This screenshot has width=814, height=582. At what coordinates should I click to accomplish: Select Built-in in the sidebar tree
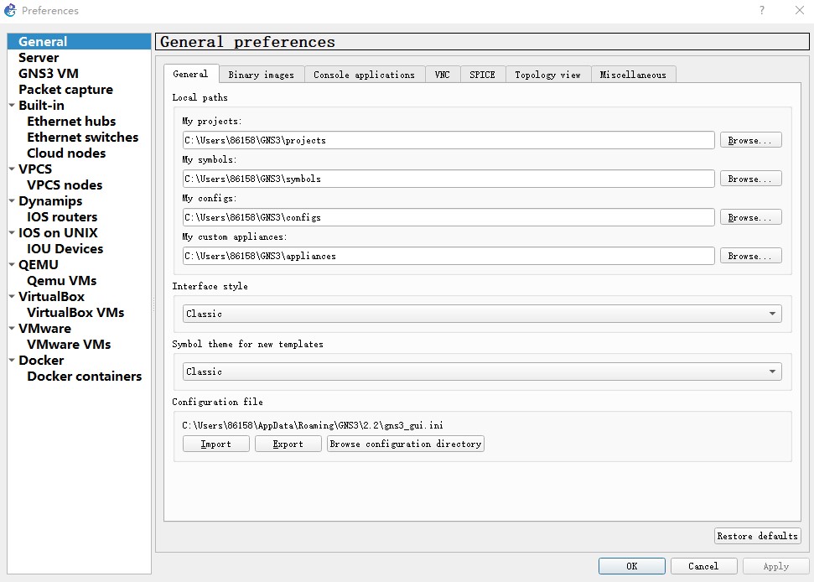pos(42,106)
